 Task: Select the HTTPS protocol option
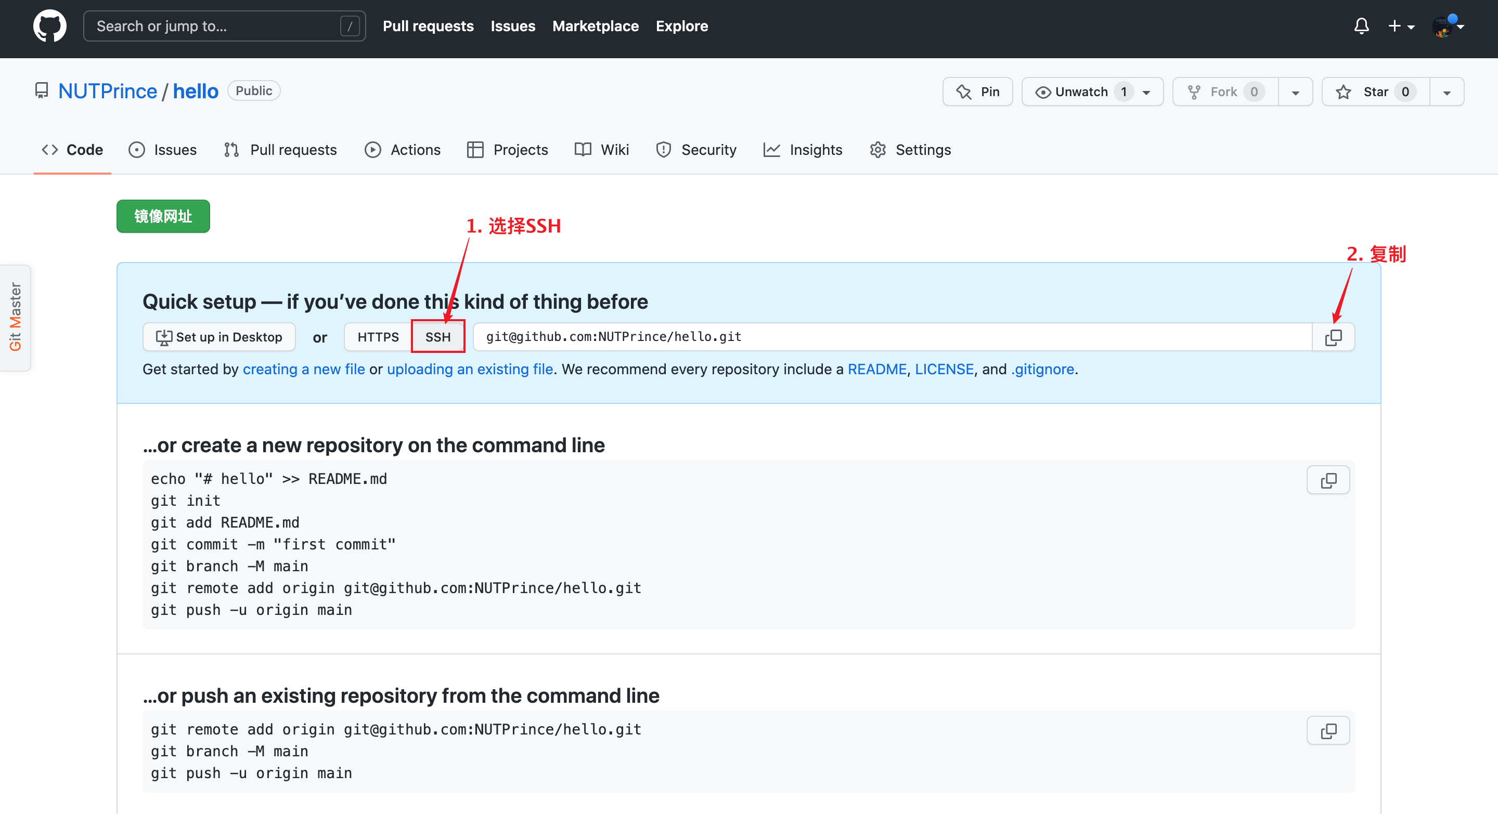click(378, 337)
